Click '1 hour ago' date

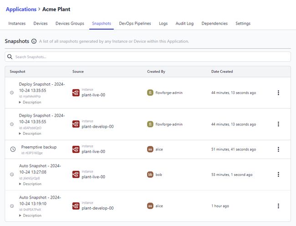pos(220,206)
